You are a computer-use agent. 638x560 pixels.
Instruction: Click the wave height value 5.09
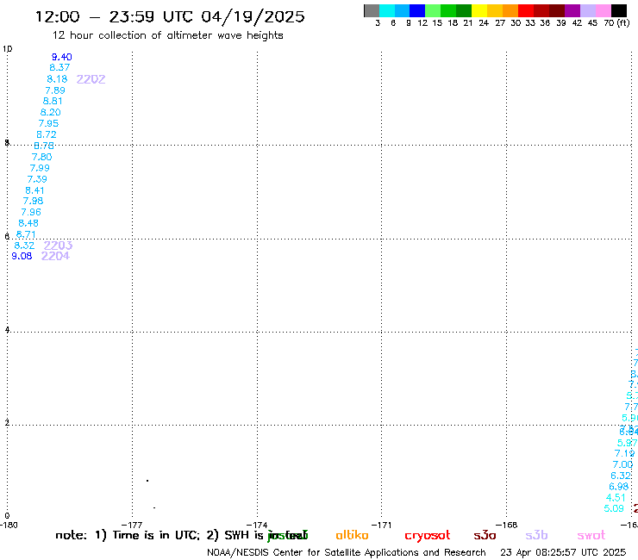(614, 509)
